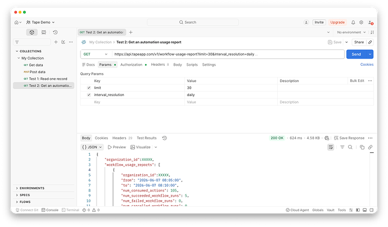The width and height of the screenshot is (388, 227).
Task: Open the JSON format dropdown
Action: [92, 147]
